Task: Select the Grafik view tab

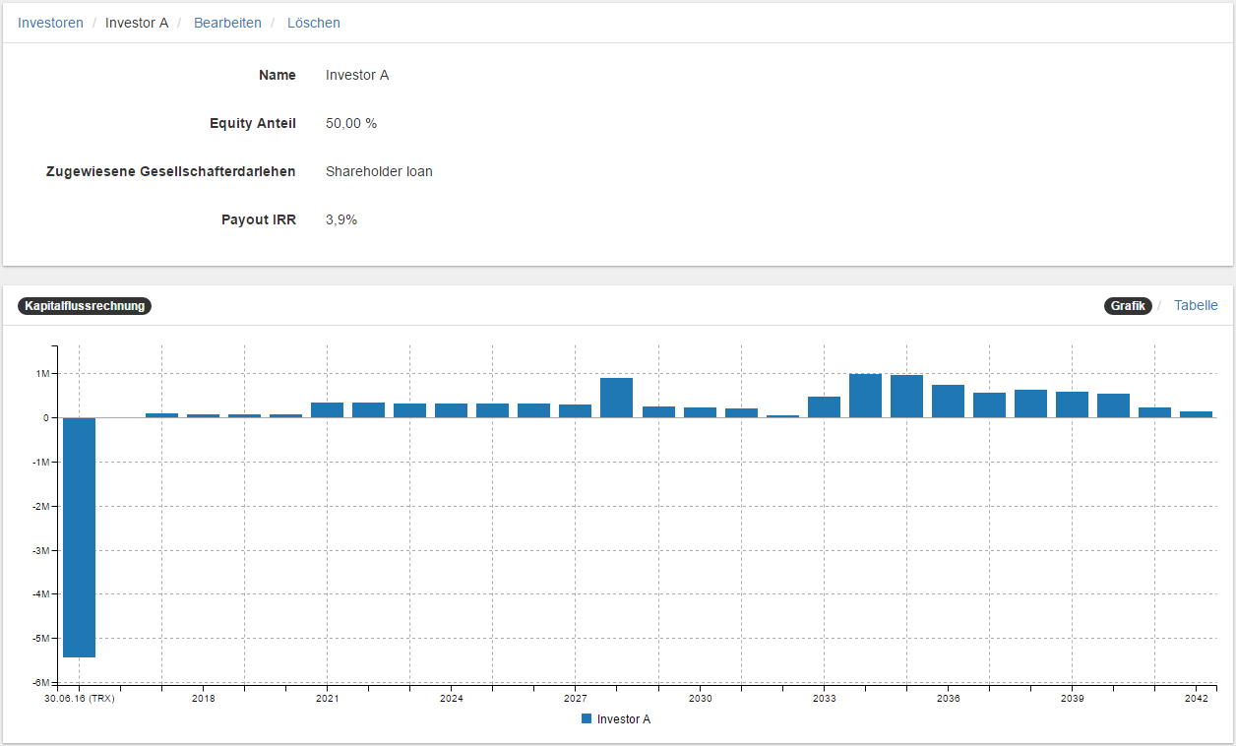Action: [x=1128, y=306]
